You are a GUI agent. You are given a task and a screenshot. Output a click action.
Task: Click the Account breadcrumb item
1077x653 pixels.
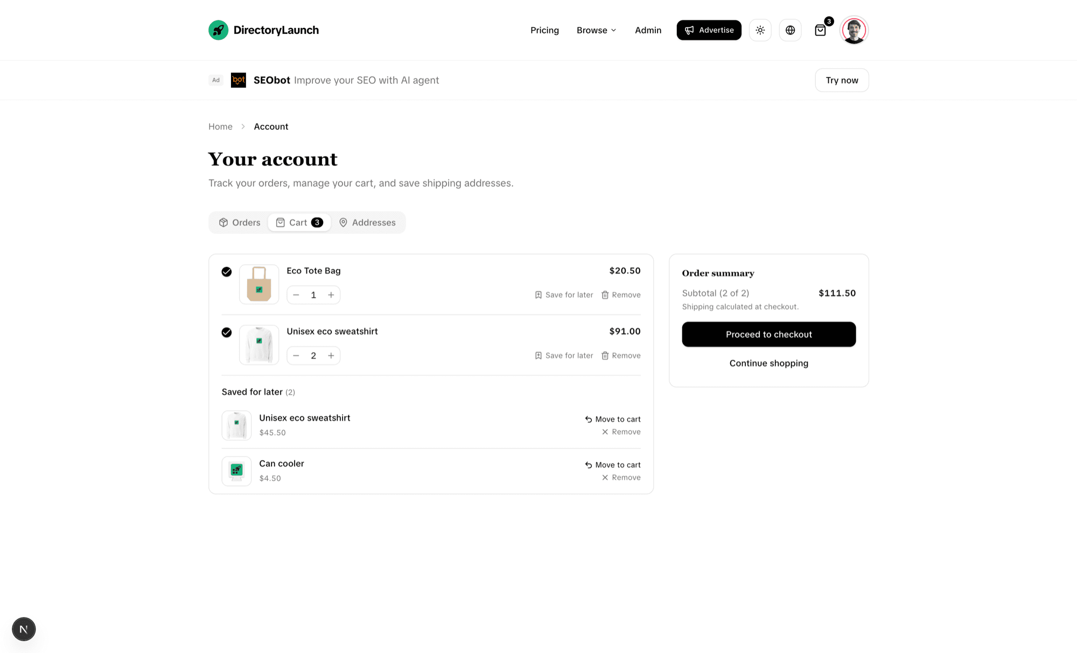click(271, 127)
